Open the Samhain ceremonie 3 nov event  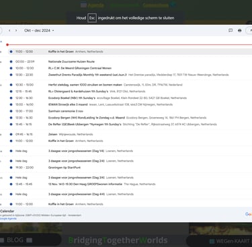(x=130, y=111)
